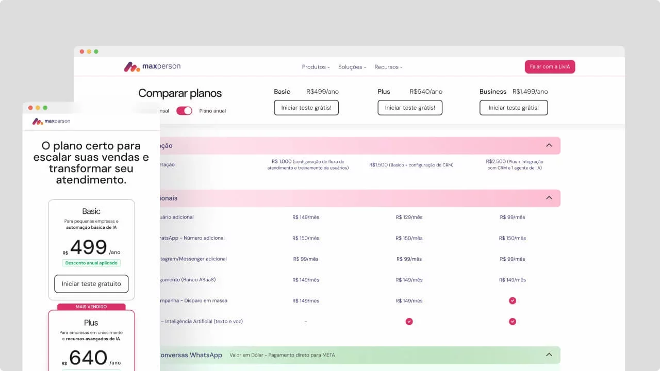This screenshot has height=371, width=660.
Task: Click the yellow dot on desktop browser window
Action: point(89,52)
